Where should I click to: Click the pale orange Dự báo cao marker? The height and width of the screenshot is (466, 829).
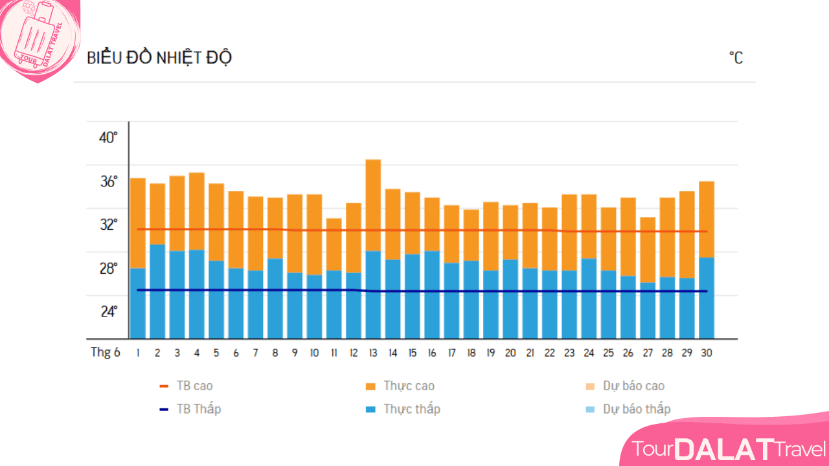[x=590, y=386]
